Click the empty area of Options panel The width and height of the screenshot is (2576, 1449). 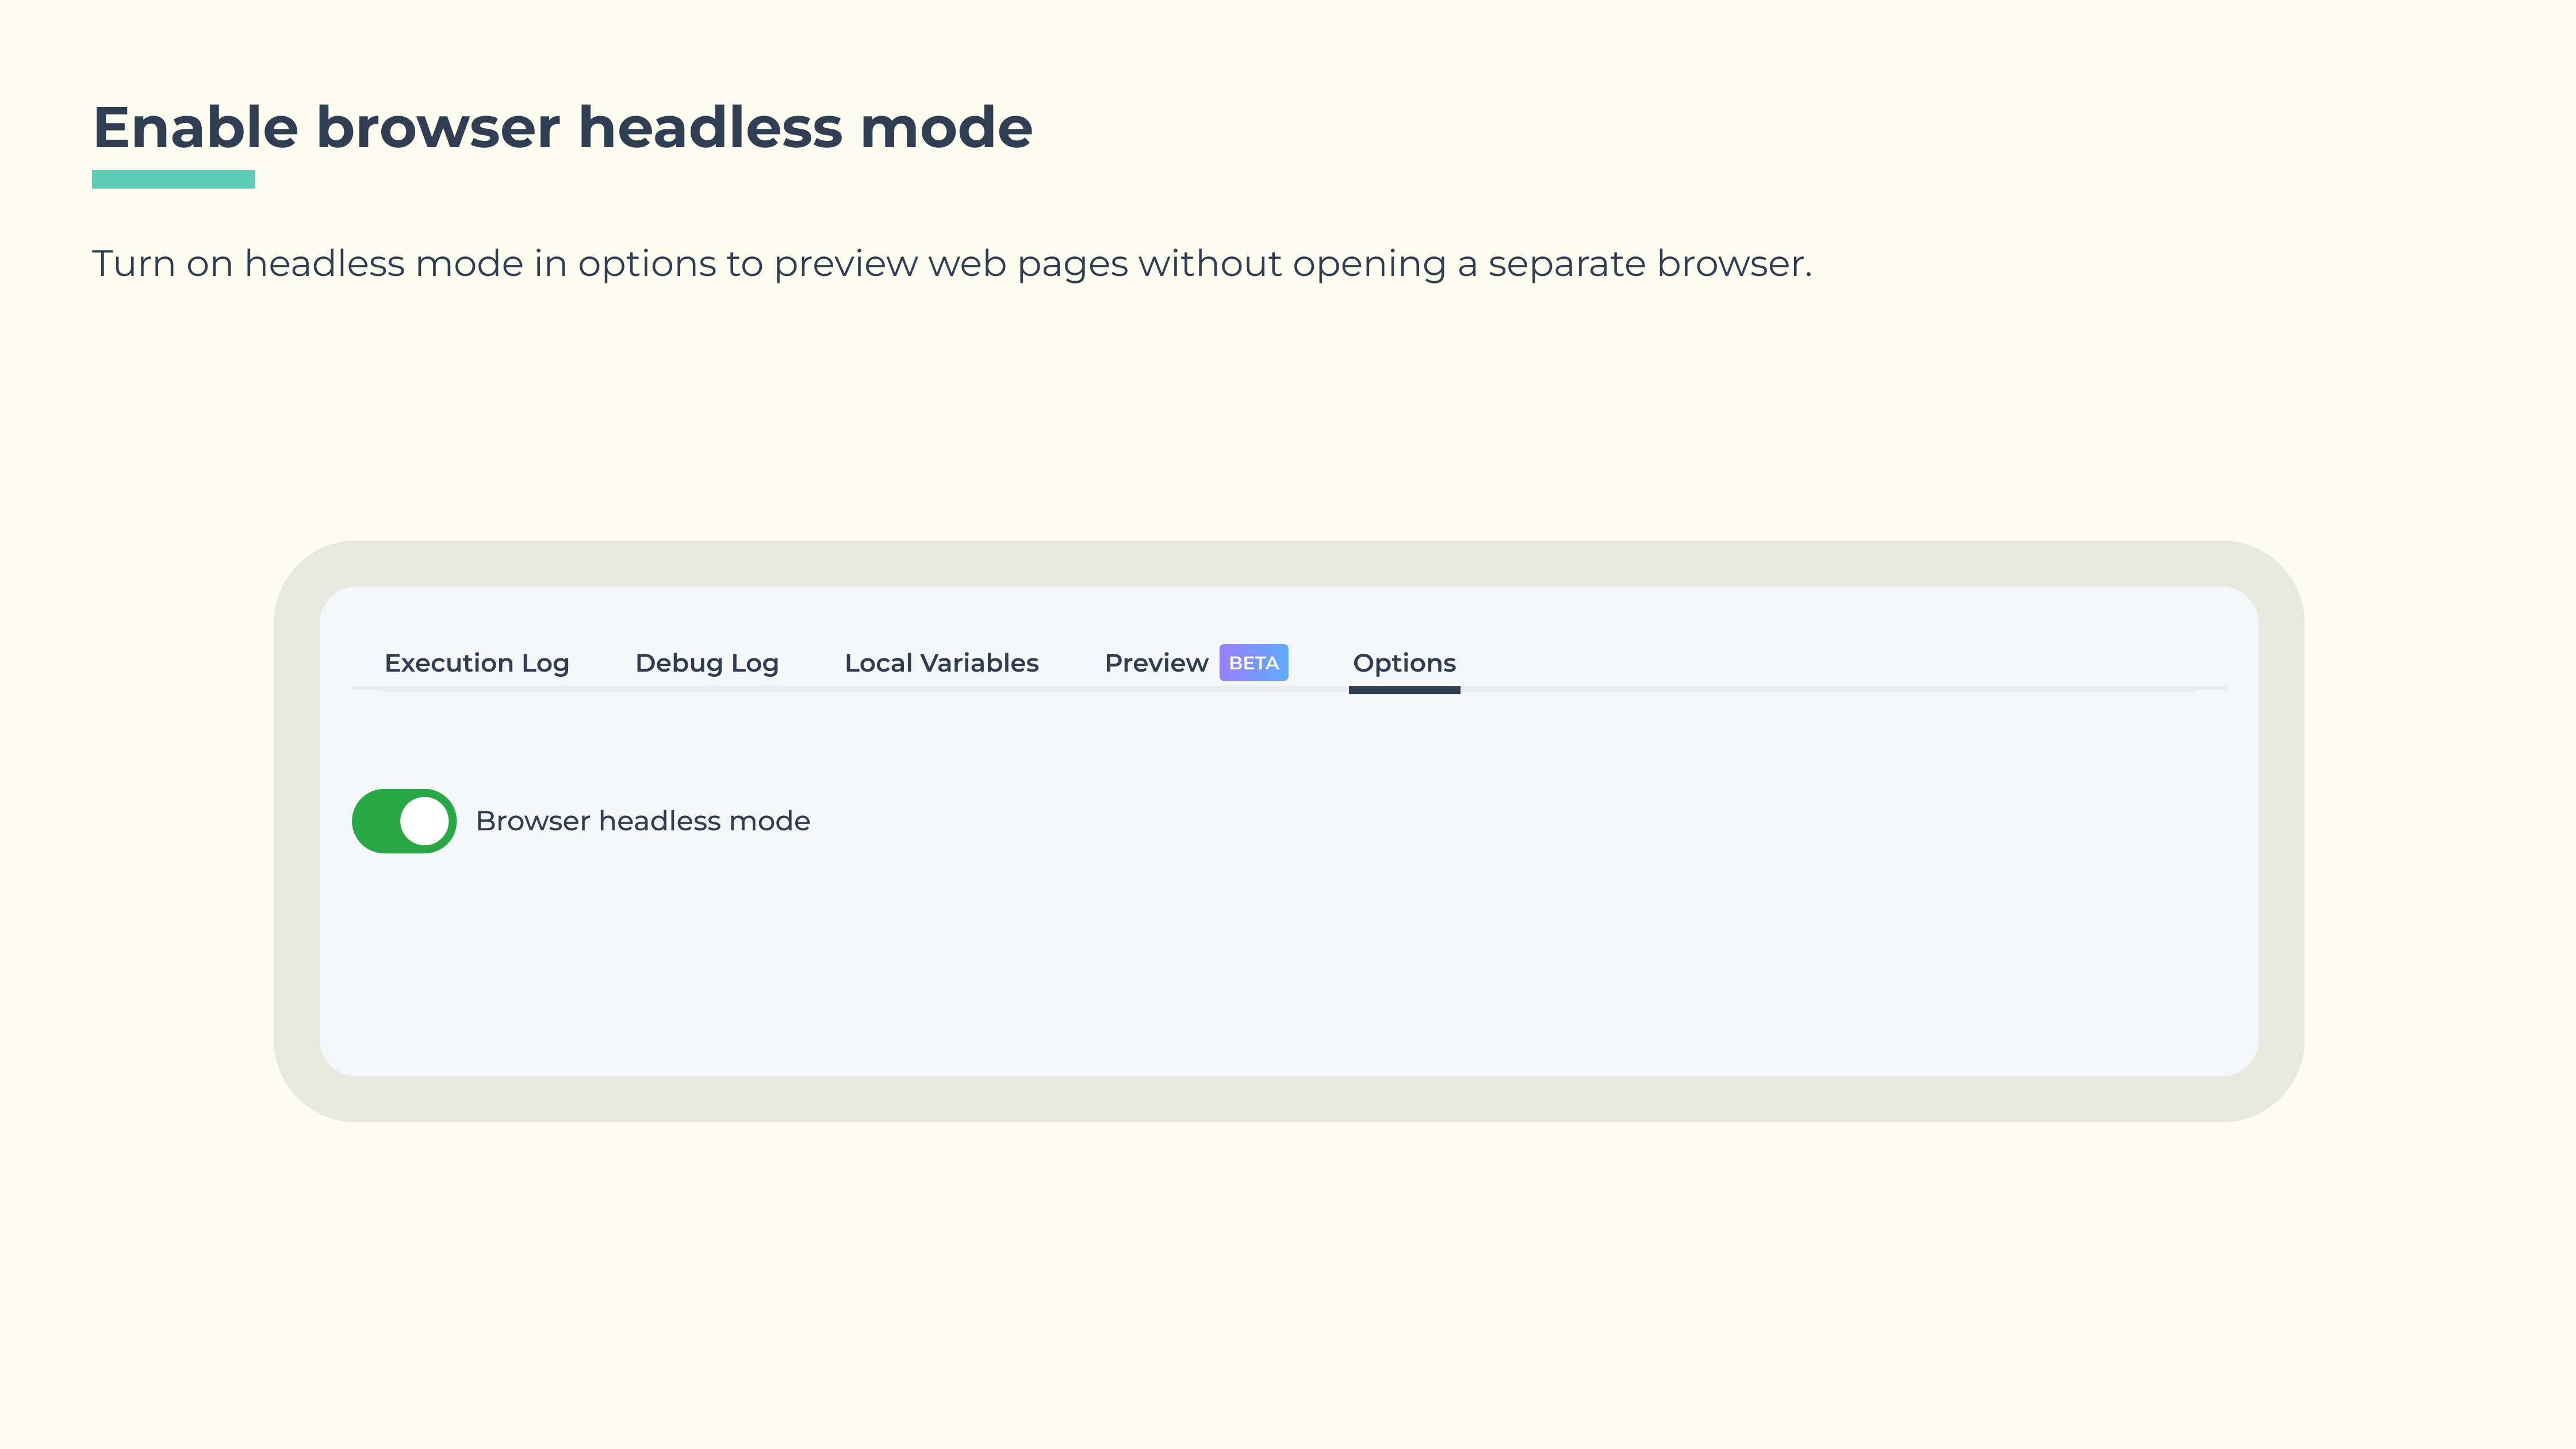tap(1400, 950)
